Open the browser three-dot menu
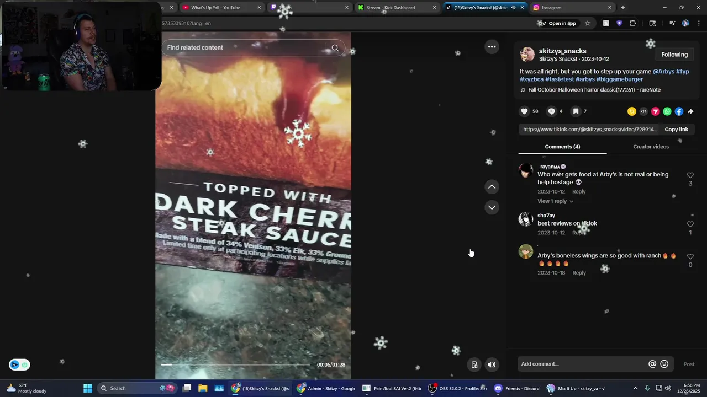Image resolution: width=707 pixels, height=397 pixels. pos(699,23)
